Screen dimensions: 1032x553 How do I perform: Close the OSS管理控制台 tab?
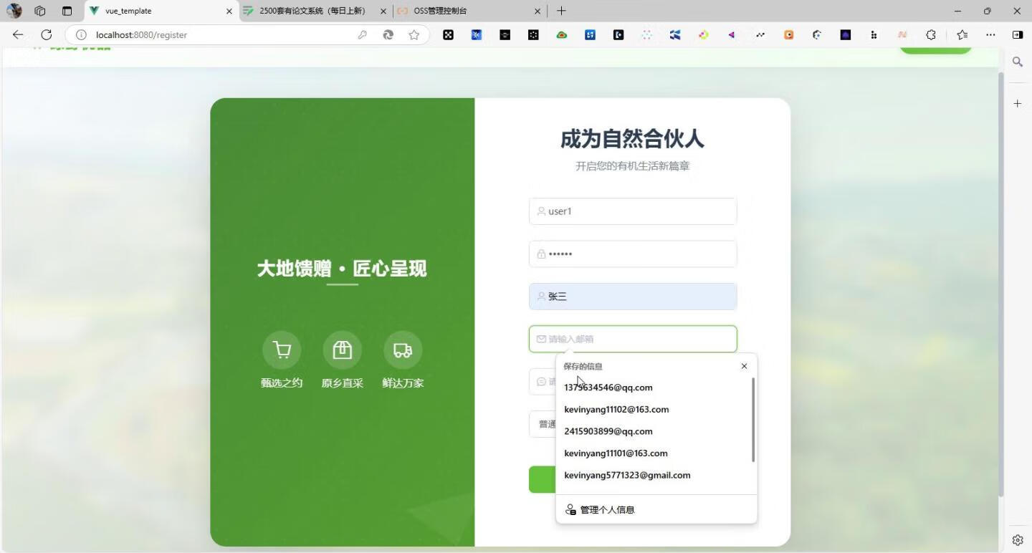point(537,11)
